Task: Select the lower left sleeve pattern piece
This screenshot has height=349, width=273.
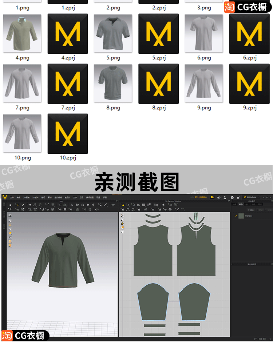Action: pyautogui.click(x=153, y=302)
